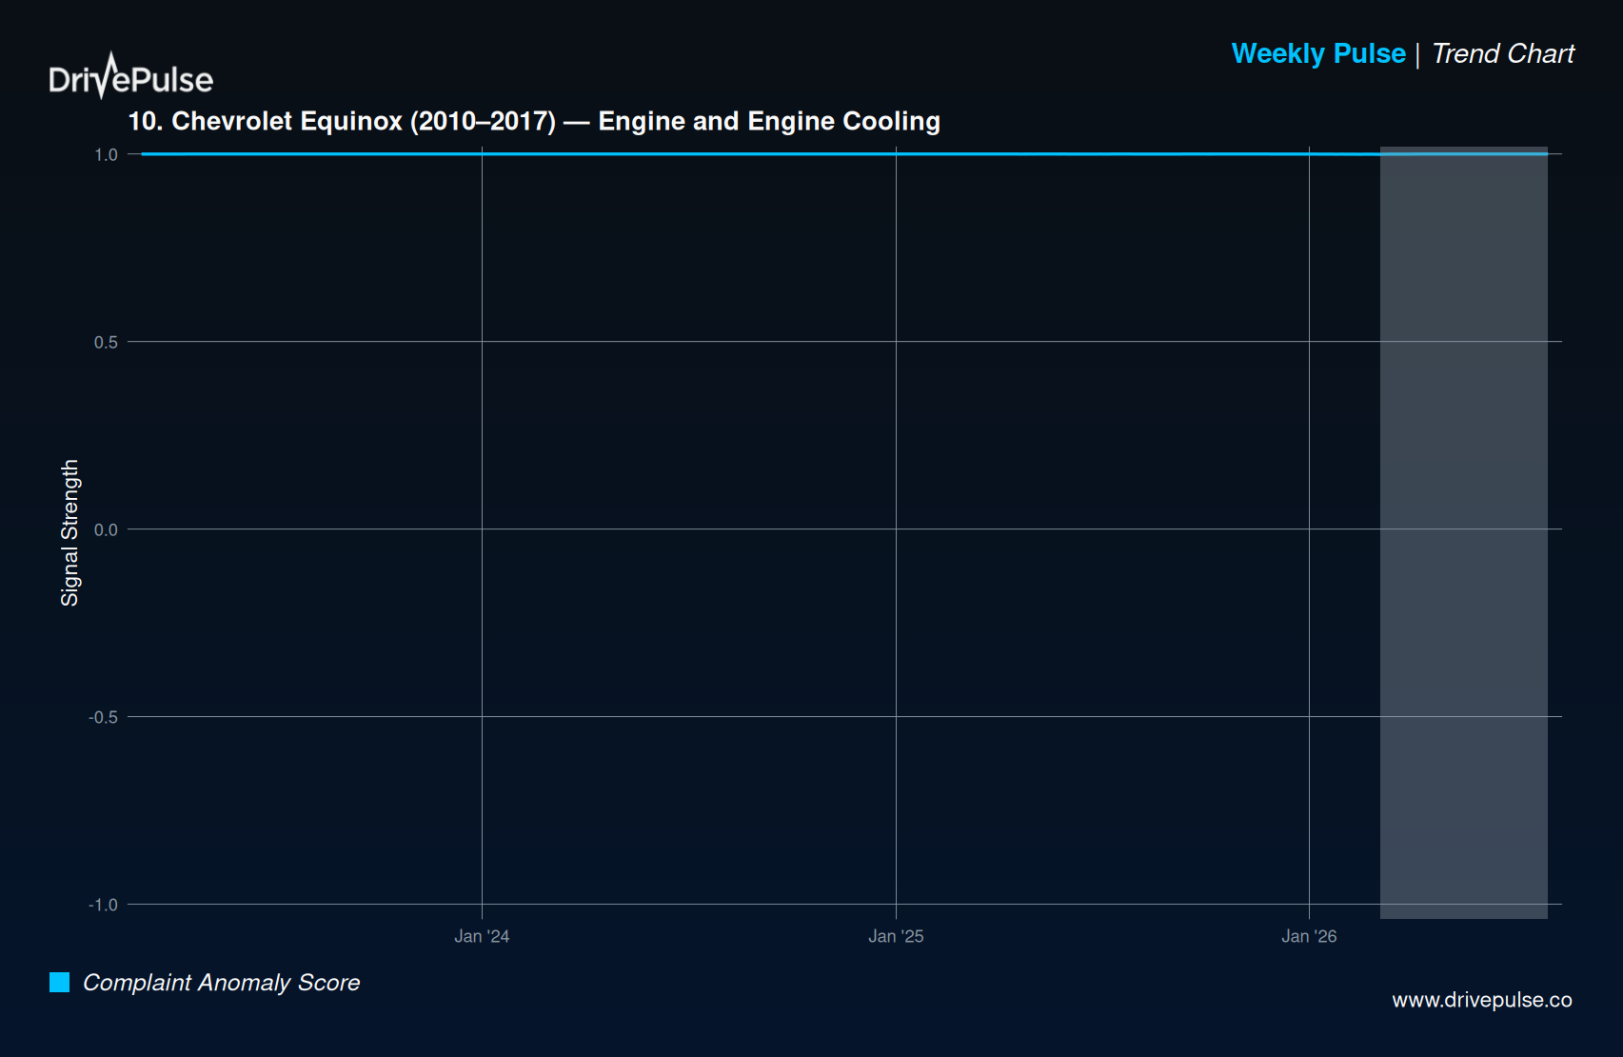Click the Jan '26 x-axis tick label
This screenshot has width=1623, height=1057.
pos(1309,936)
